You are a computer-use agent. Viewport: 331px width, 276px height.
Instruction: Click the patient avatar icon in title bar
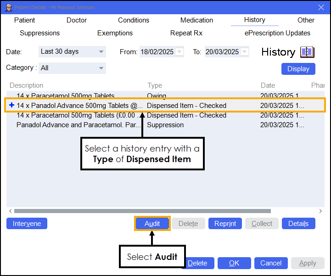click(7, 7)
